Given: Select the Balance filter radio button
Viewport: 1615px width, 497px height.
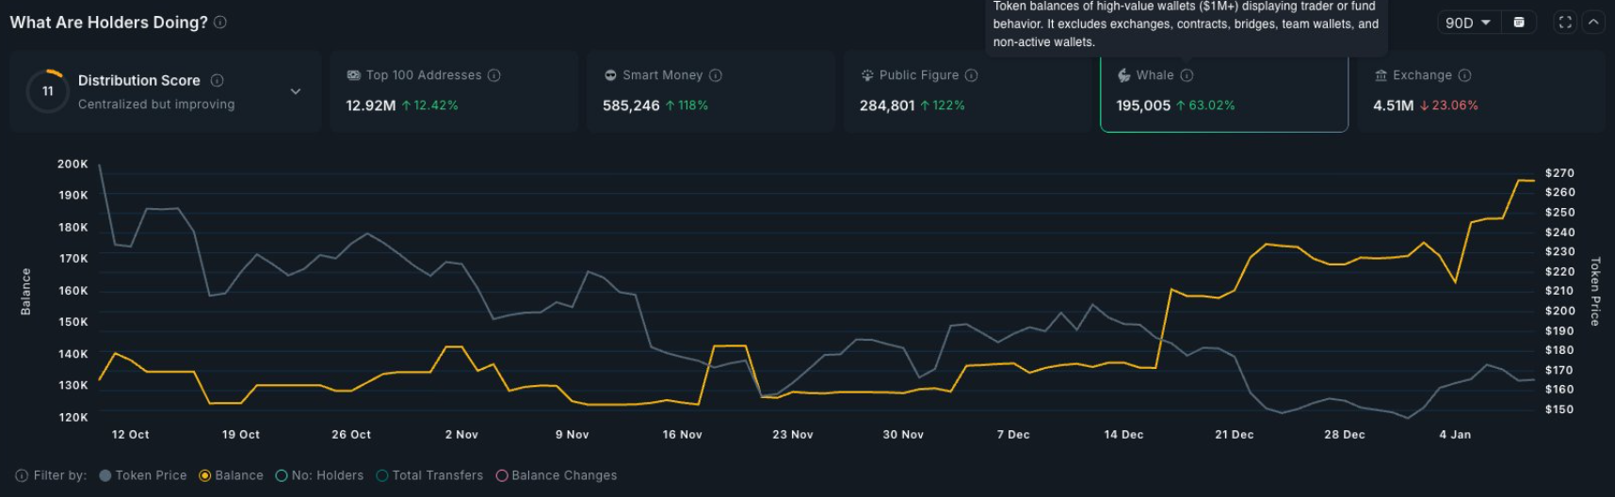Looking at the screenshot, I should [x=205, y=475].
